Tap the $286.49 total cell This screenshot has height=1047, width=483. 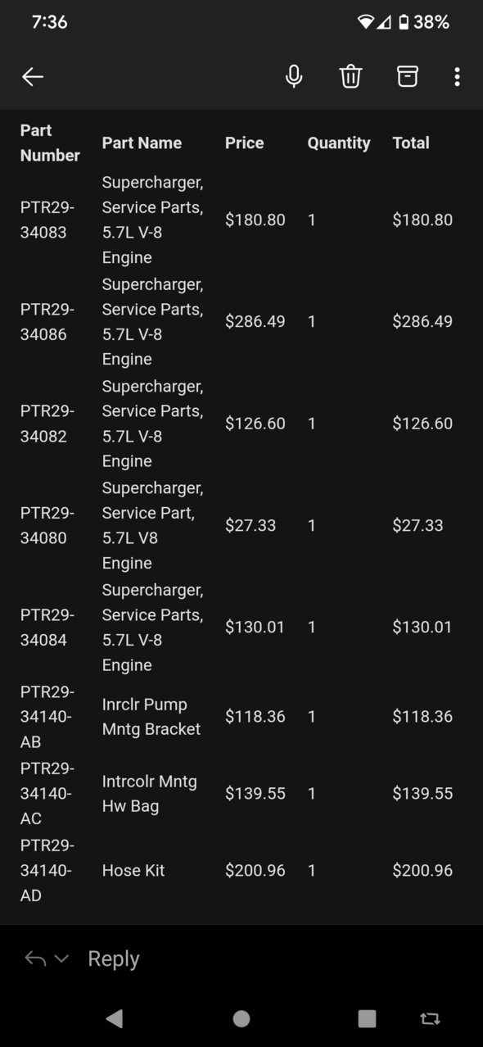(422, 321)
